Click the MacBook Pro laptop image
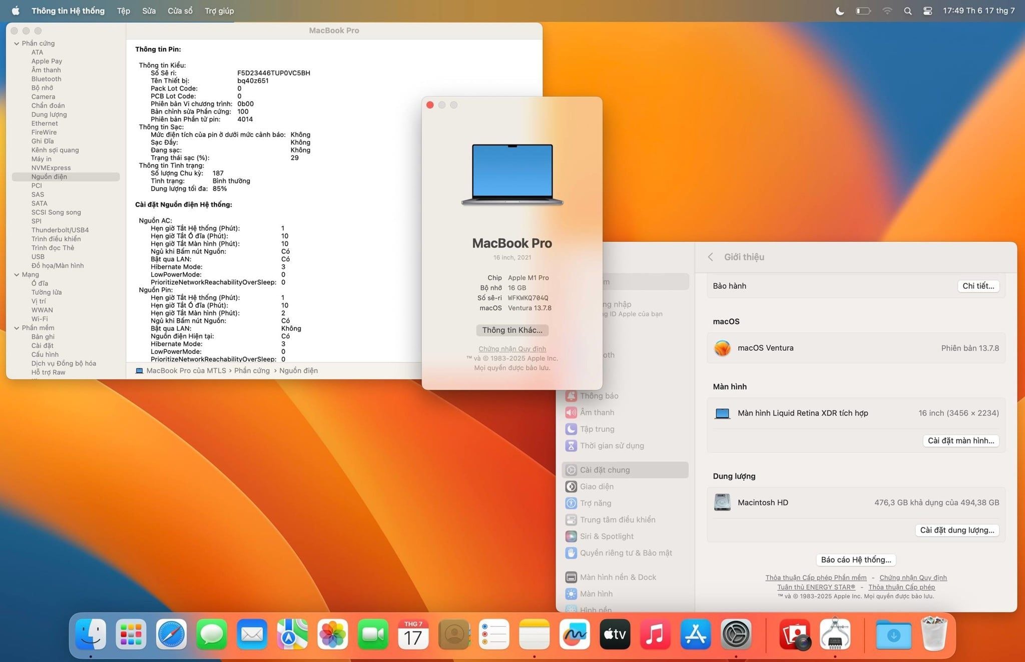The width and height of the screenshot is (1025, 662). point(512,174)
